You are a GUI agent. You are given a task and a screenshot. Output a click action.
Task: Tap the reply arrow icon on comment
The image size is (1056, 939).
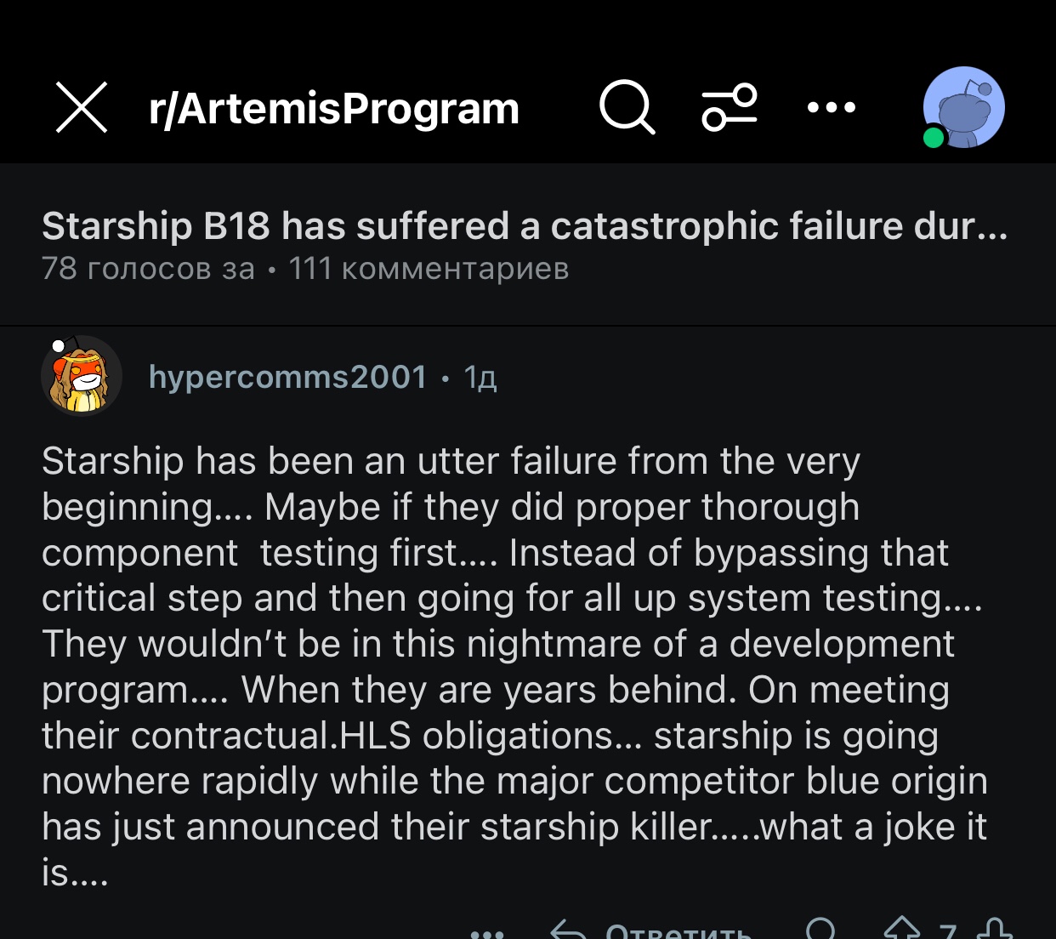[x=568, y=932]
